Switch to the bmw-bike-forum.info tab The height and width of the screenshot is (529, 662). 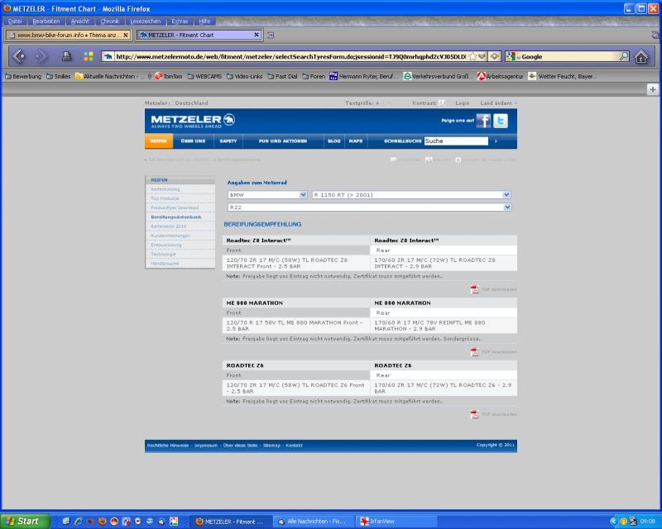coord(69,35)
